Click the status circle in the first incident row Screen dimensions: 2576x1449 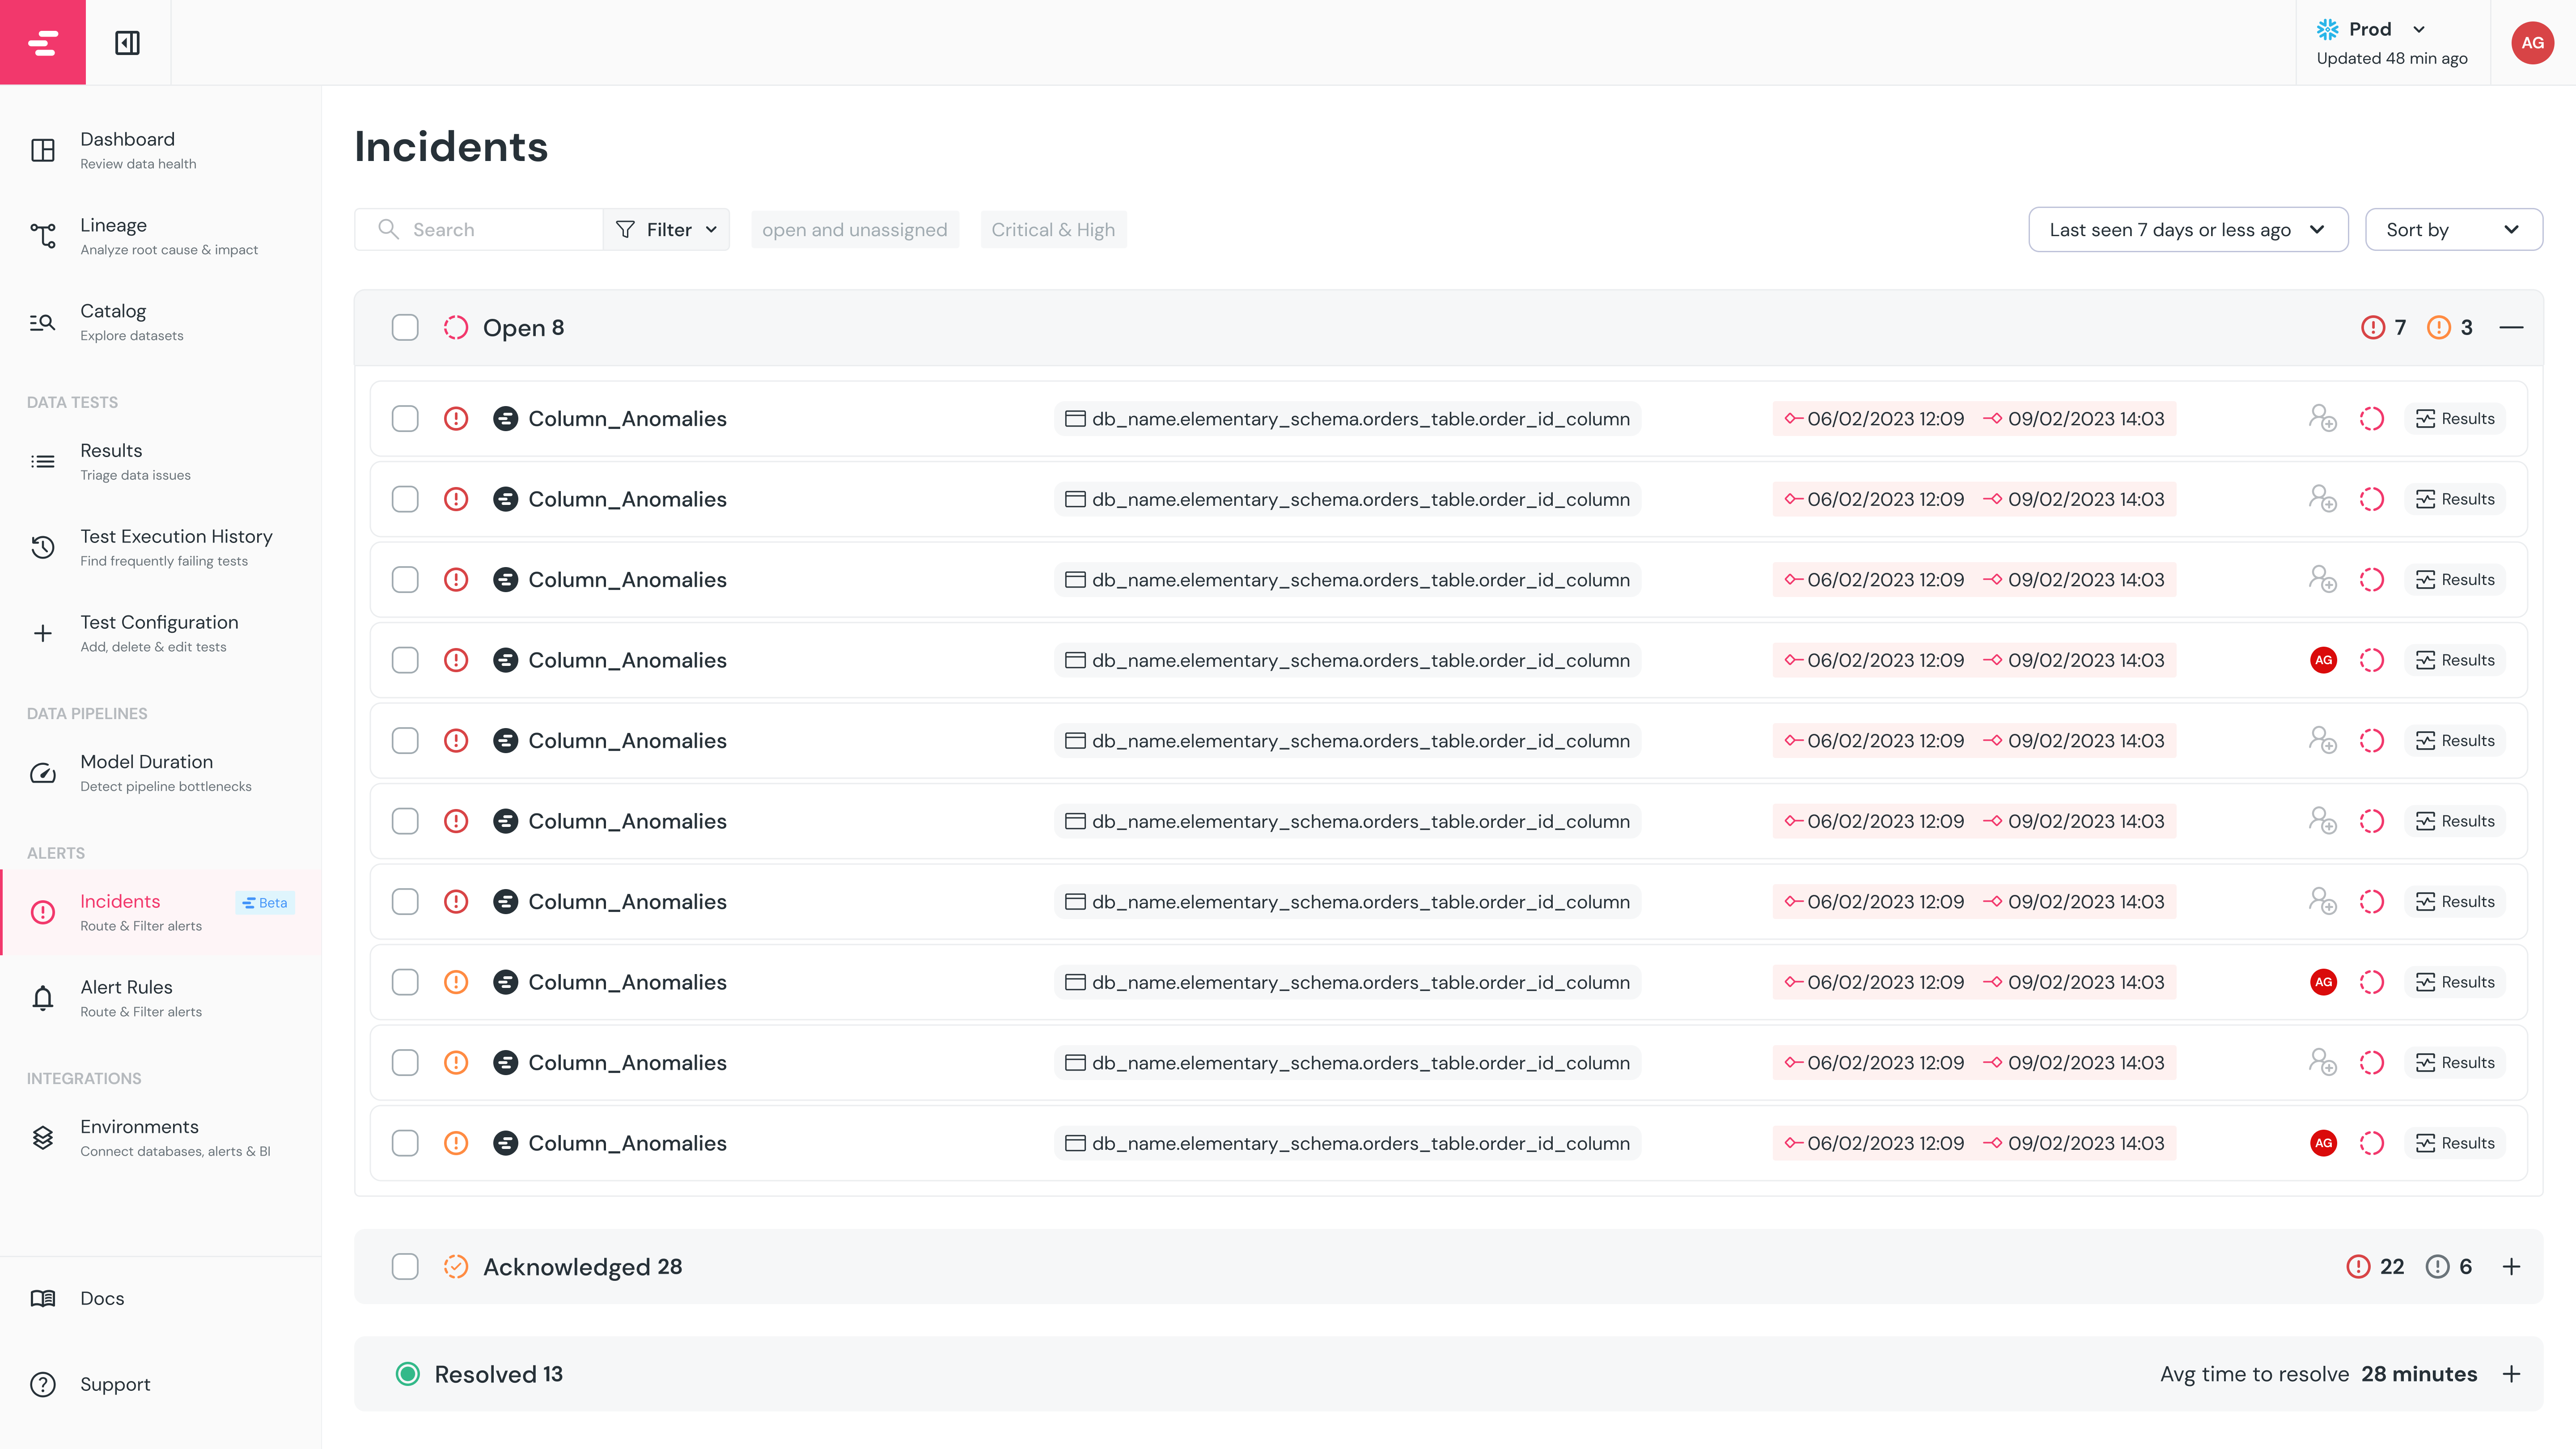click(2371, 418)
